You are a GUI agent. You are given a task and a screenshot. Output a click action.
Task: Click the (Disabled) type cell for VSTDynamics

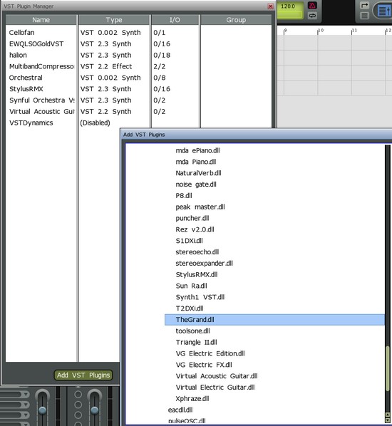tap(95, 123)
